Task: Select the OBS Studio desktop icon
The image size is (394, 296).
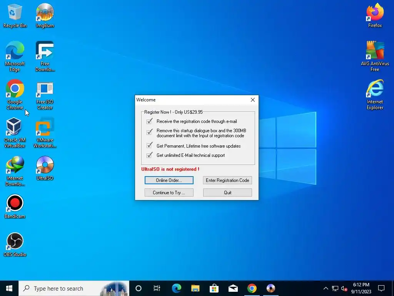Action: [x=15, y=245]
